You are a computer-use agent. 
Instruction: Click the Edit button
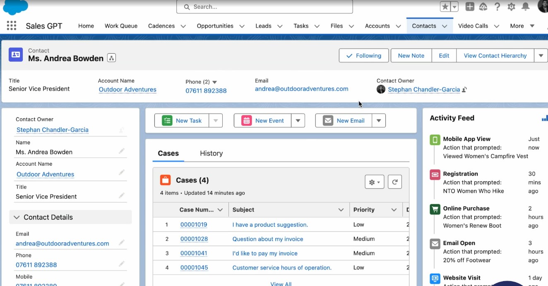(x=444, y=56)
